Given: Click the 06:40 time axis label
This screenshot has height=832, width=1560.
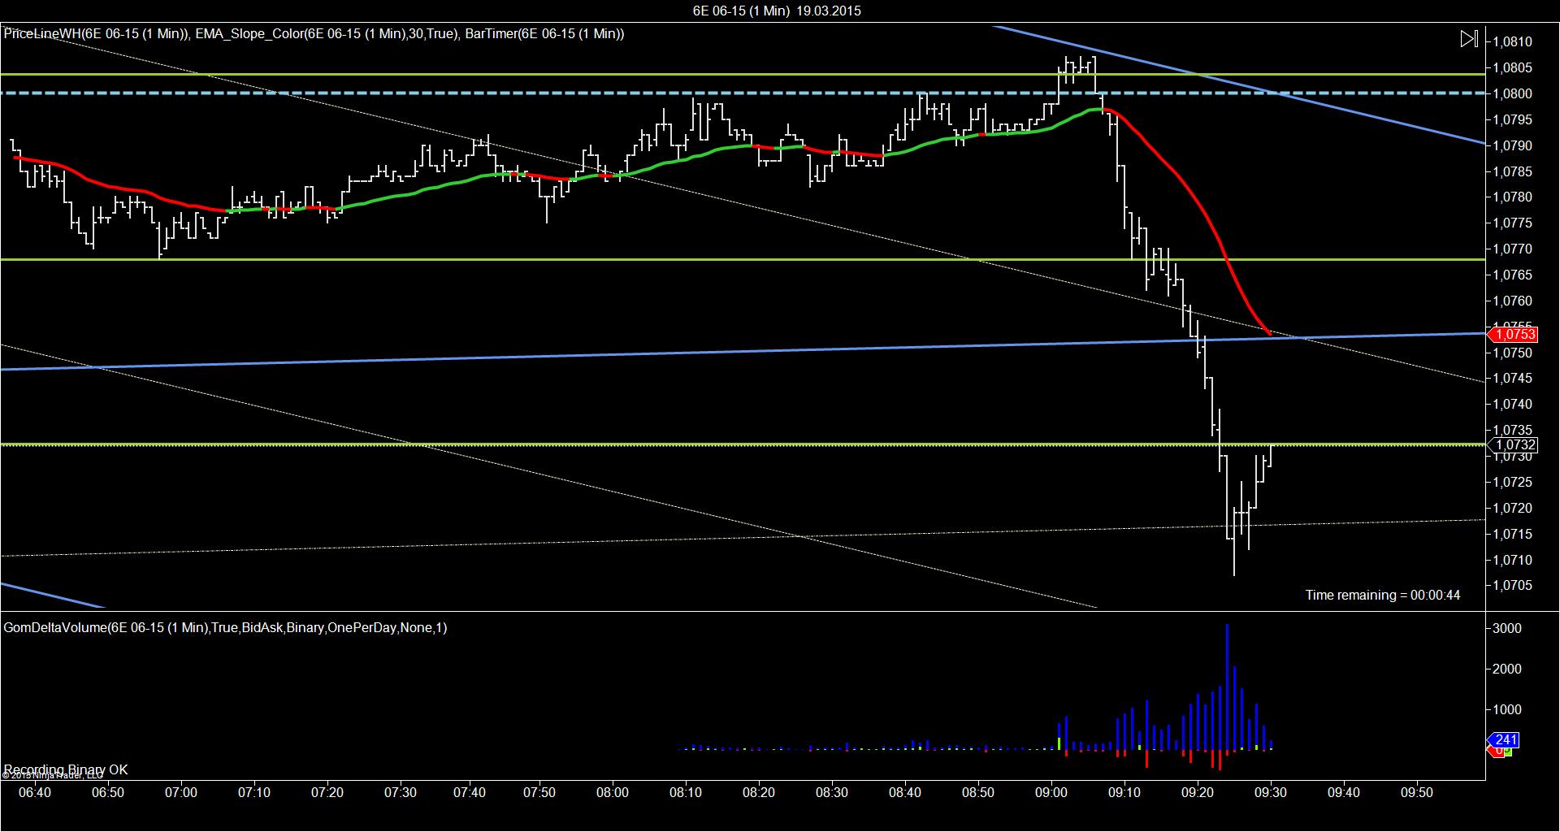Looking at the screenshot, I should [34, 792].
